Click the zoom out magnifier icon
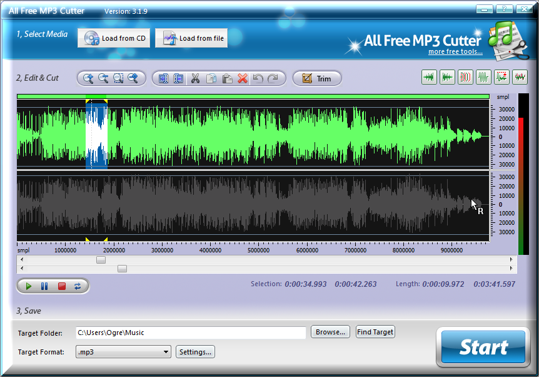This screenshot has height=377, width=539. pyautogui.click(x=103, y=78)
